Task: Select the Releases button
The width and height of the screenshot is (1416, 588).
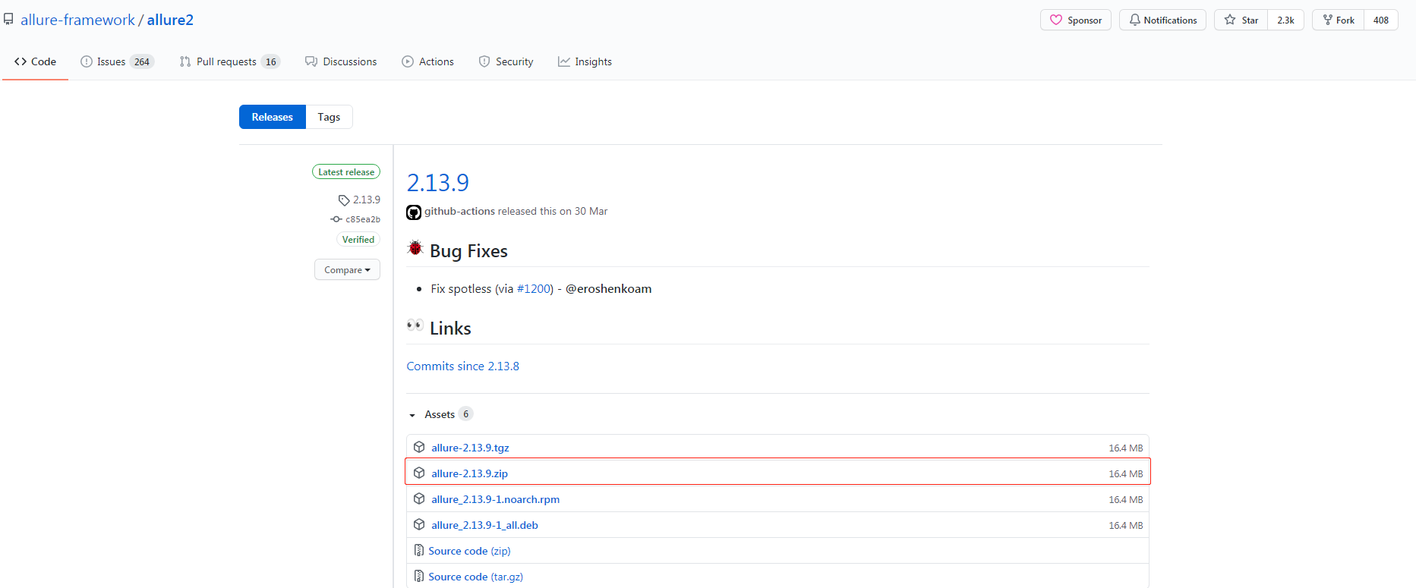Action: click(x=273, y=117)
